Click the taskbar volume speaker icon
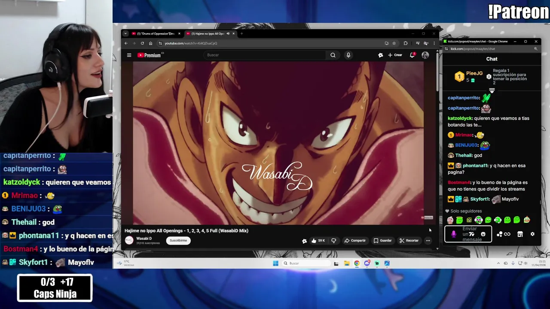550x309 pixels. 526,263
